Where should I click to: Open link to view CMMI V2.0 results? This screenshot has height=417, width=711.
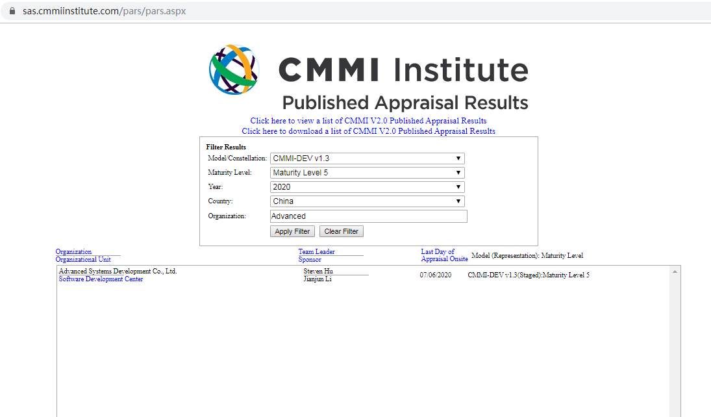[368, 121]
